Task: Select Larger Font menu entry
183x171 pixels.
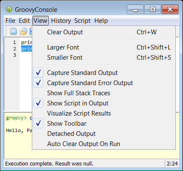Action: tap(104, 47)
